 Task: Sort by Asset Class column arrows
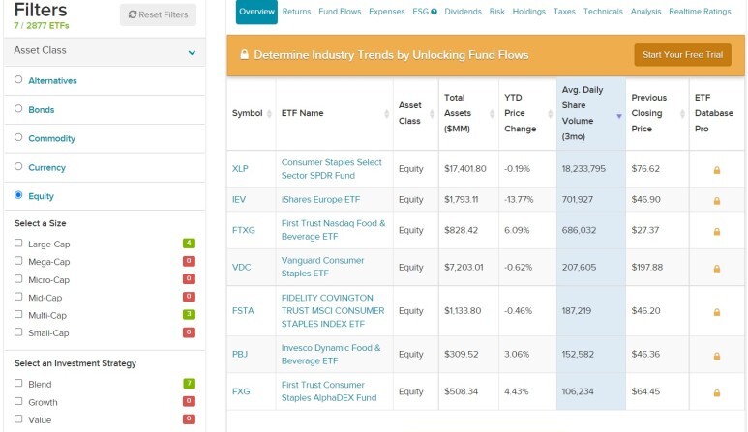[432, 113]
